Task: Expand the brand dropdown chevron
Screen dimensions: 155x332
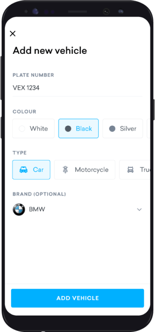Action: [x=139, y=210]
